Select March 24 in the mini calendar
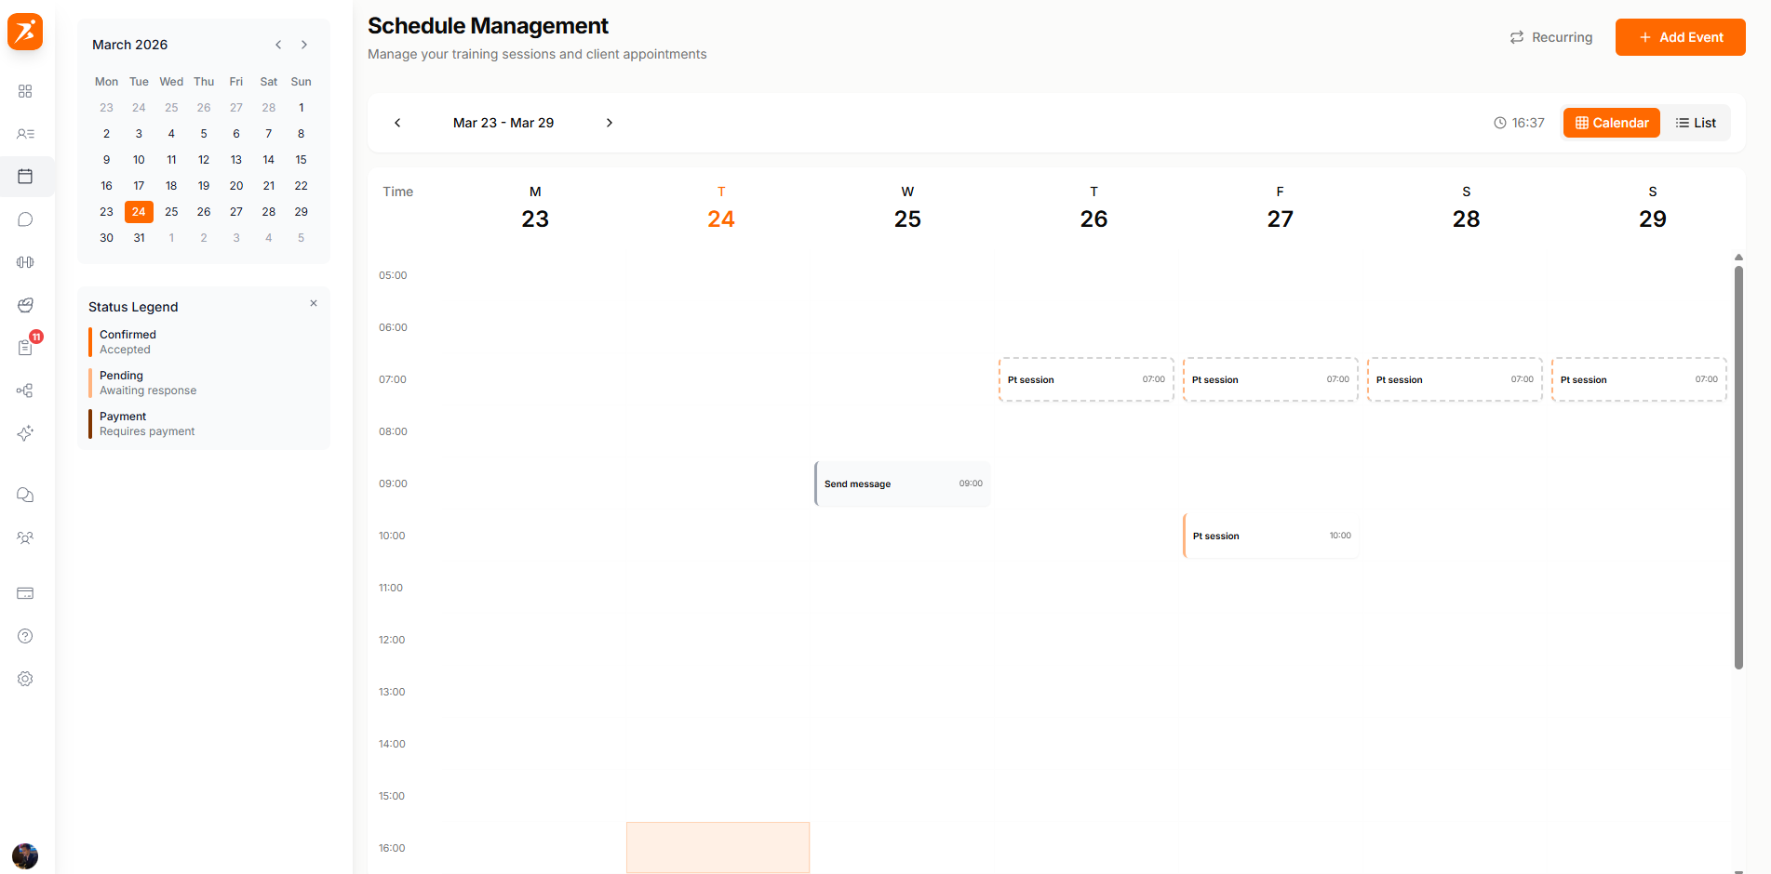This screenshot has height=874, width=1771. (139, 211)
